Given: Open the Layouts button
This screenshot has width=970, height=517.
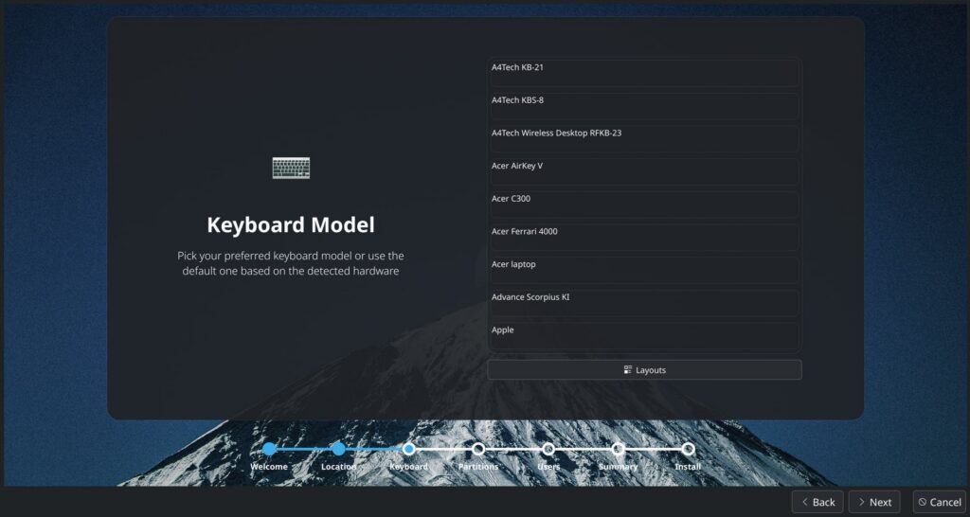Looking at the screenshot, I should pos(644,370).
